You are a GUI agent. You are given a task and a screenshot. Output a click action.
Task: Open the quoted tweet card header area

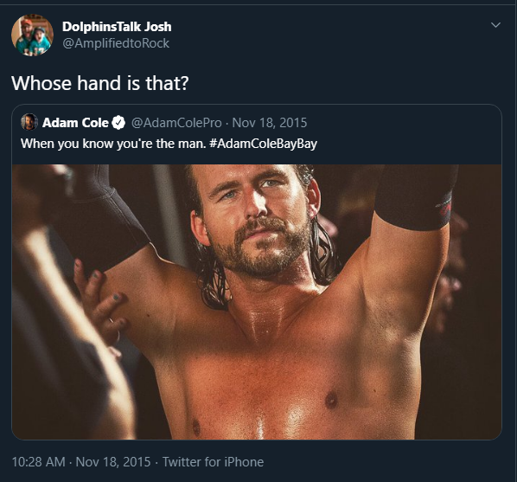[x=257, y=134]
